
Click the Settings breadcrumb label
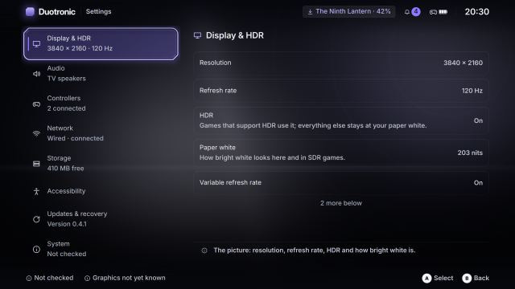(x=98, y=11)
